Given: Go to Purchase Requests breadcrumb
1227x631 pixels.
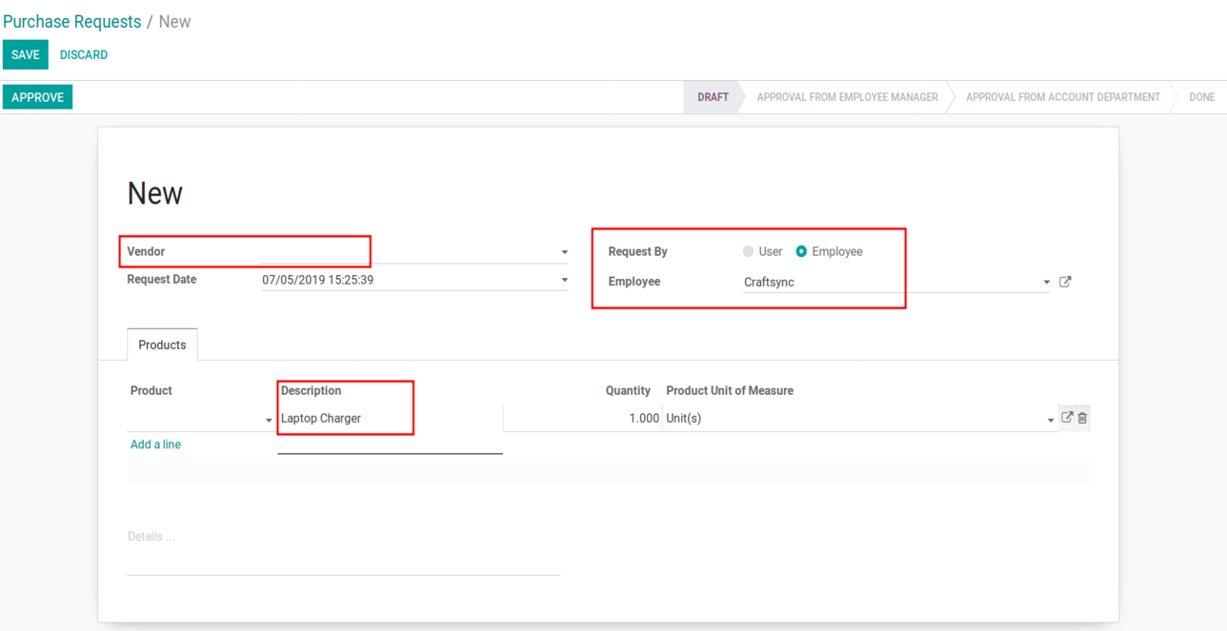Looking at the screenshot, I should click(71, 22).
